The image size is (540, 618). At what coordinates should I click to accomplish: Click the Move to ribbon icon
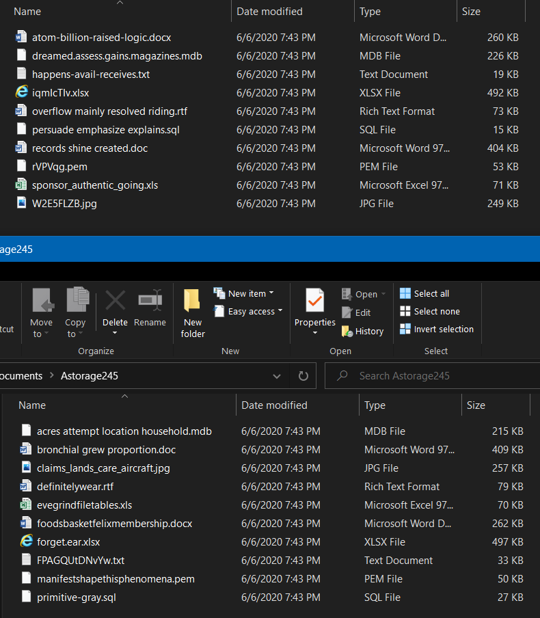(x=42, y=300)
